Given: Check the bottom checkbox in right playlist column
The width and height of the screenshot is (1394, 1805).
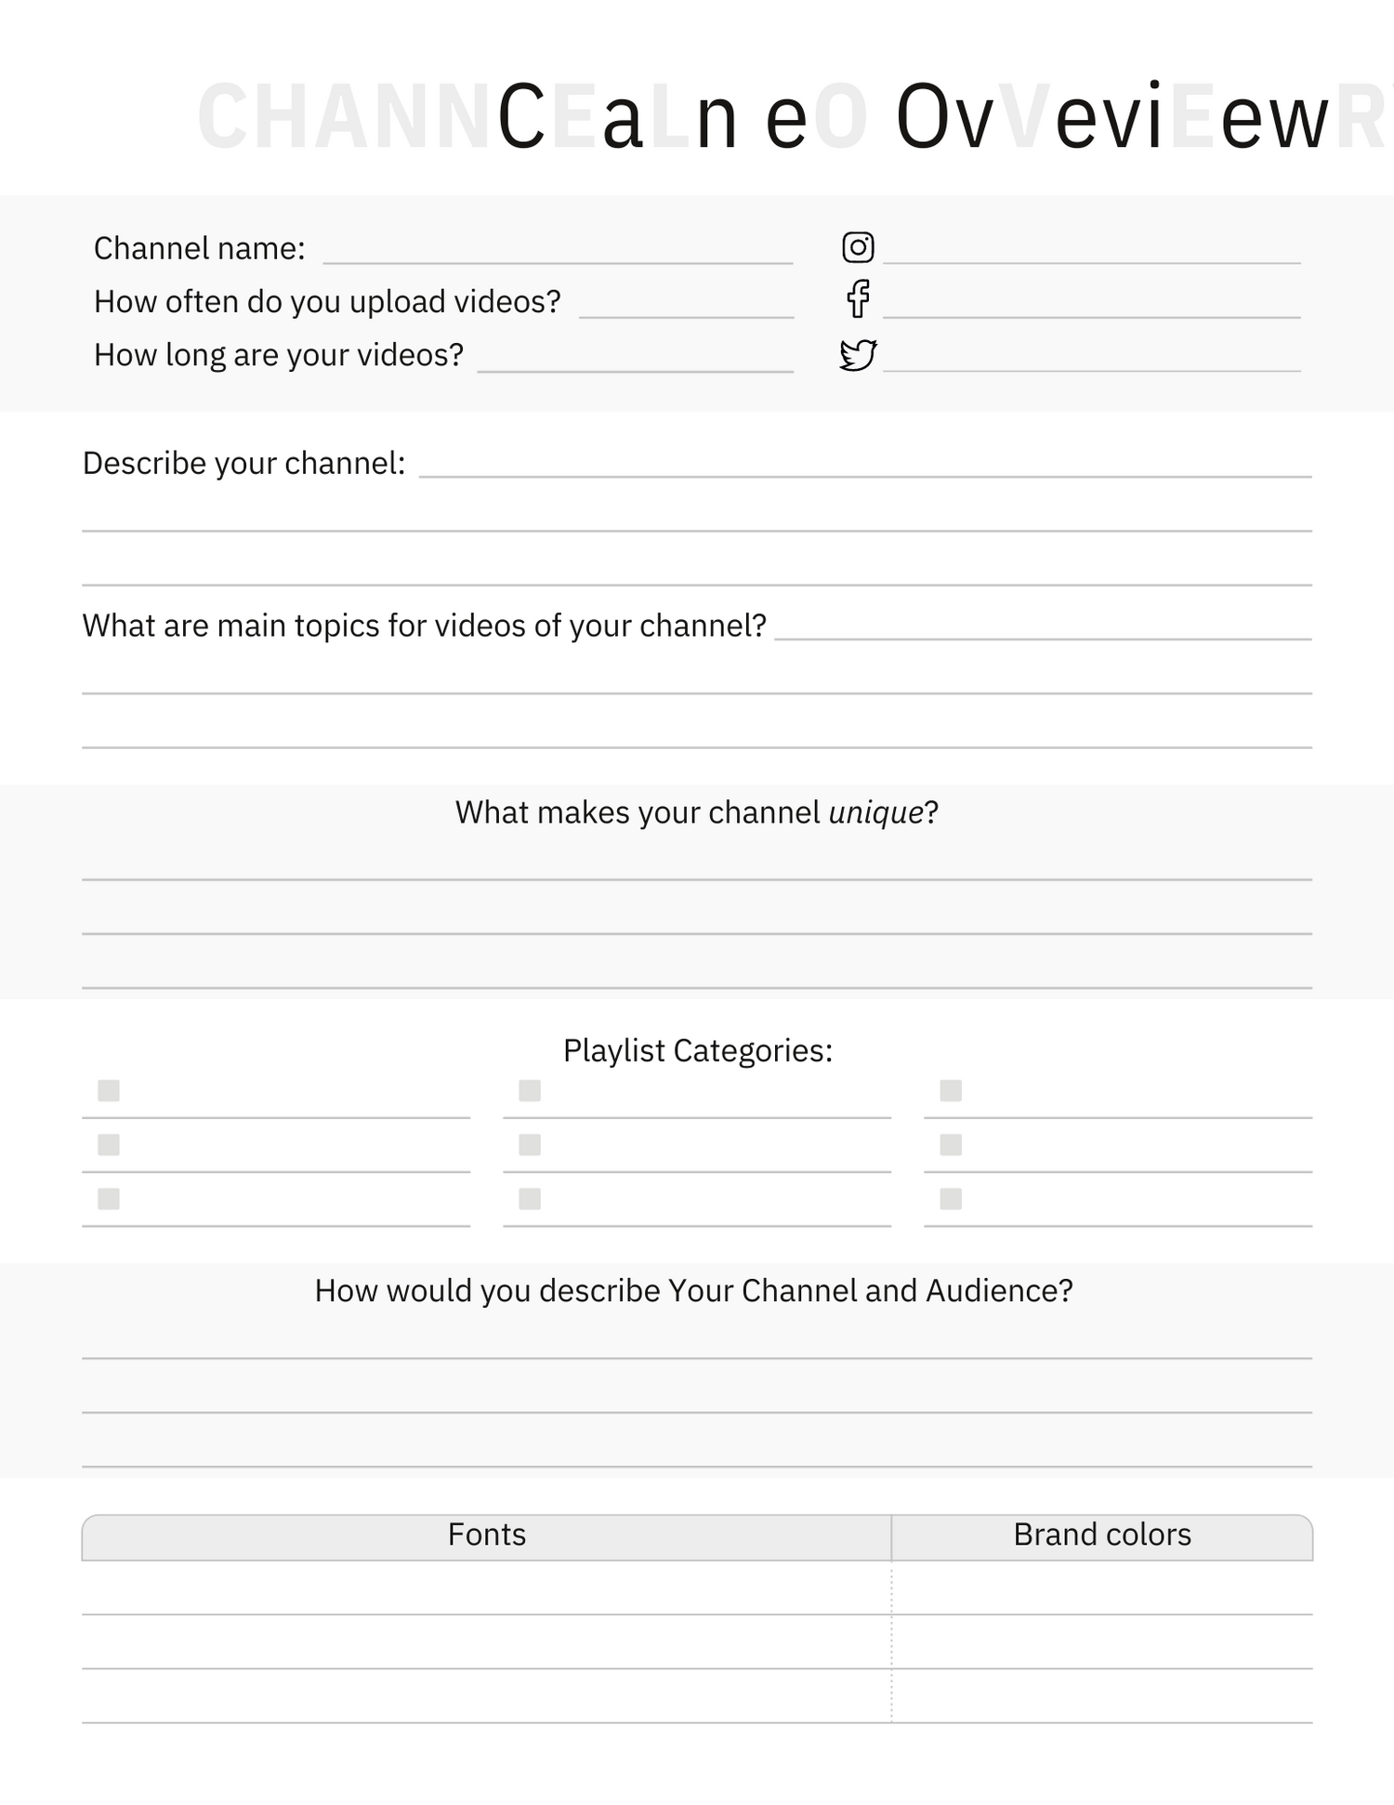Looking at the screenshot, I should tap(951, 1198).
